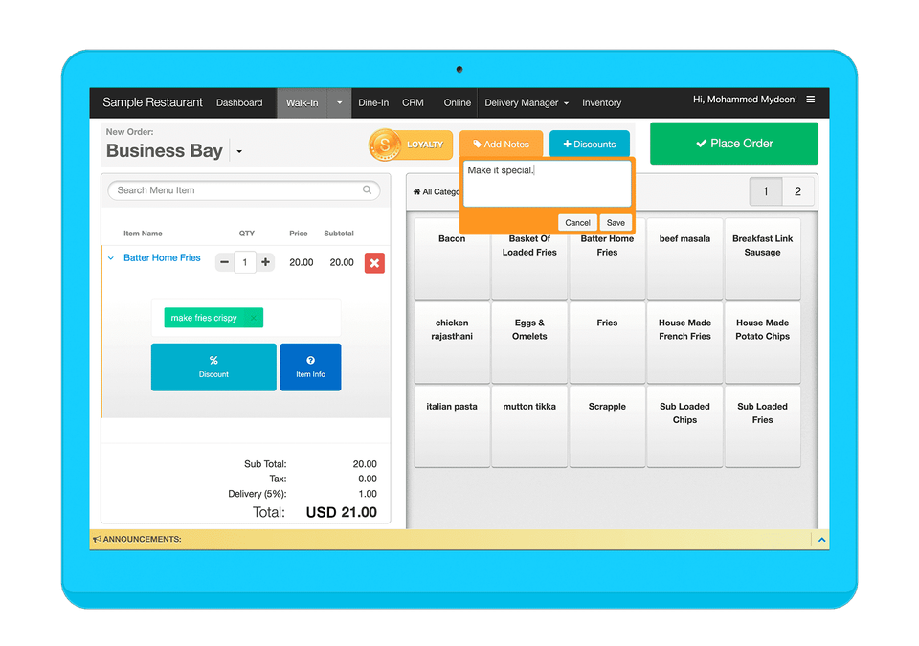Open the Walk-In dropdown arrow
The width and height of the screenshot is (919, 646).
(339, 102)
